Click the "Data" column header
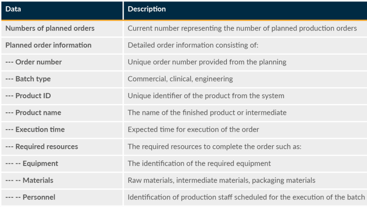 (13, 10)
